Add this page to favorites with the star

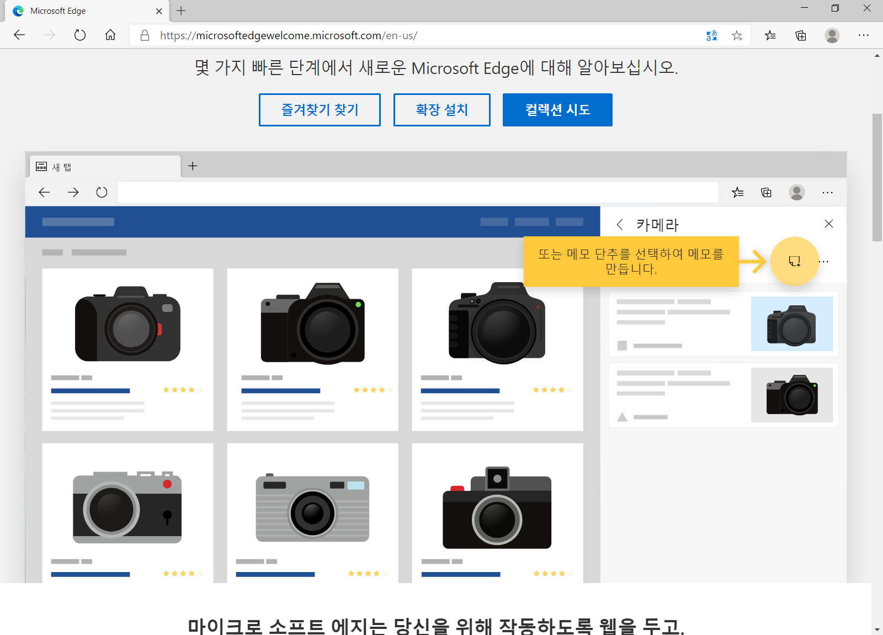pyautogui.click(x=737, y=35)
